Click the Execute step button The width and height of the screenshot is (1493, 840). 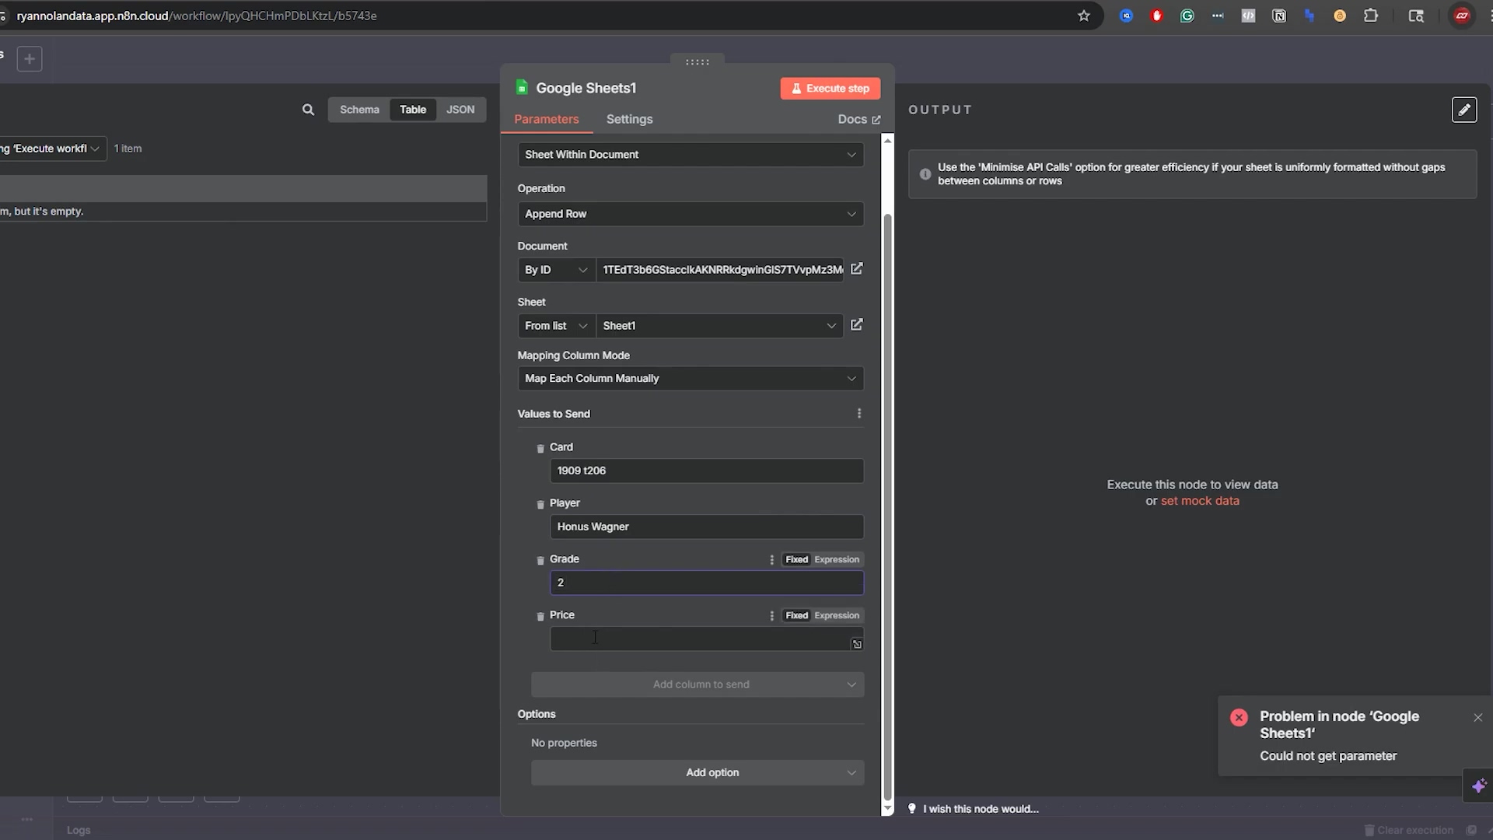point(830,89)
